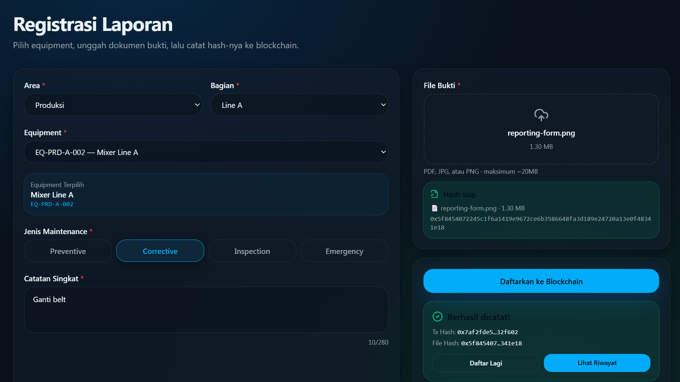Click the File Hash value 0x5f845407…341e18

point(492,343)
